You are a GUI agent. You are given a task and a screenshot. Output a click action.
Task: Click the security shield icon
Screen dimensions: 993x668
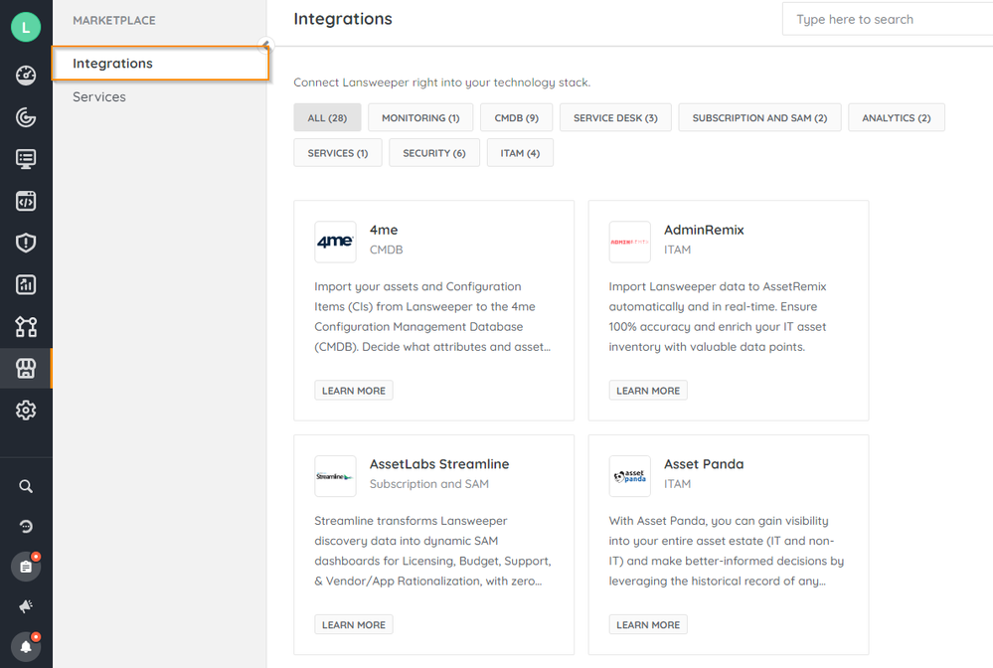(x=26, y=243)
